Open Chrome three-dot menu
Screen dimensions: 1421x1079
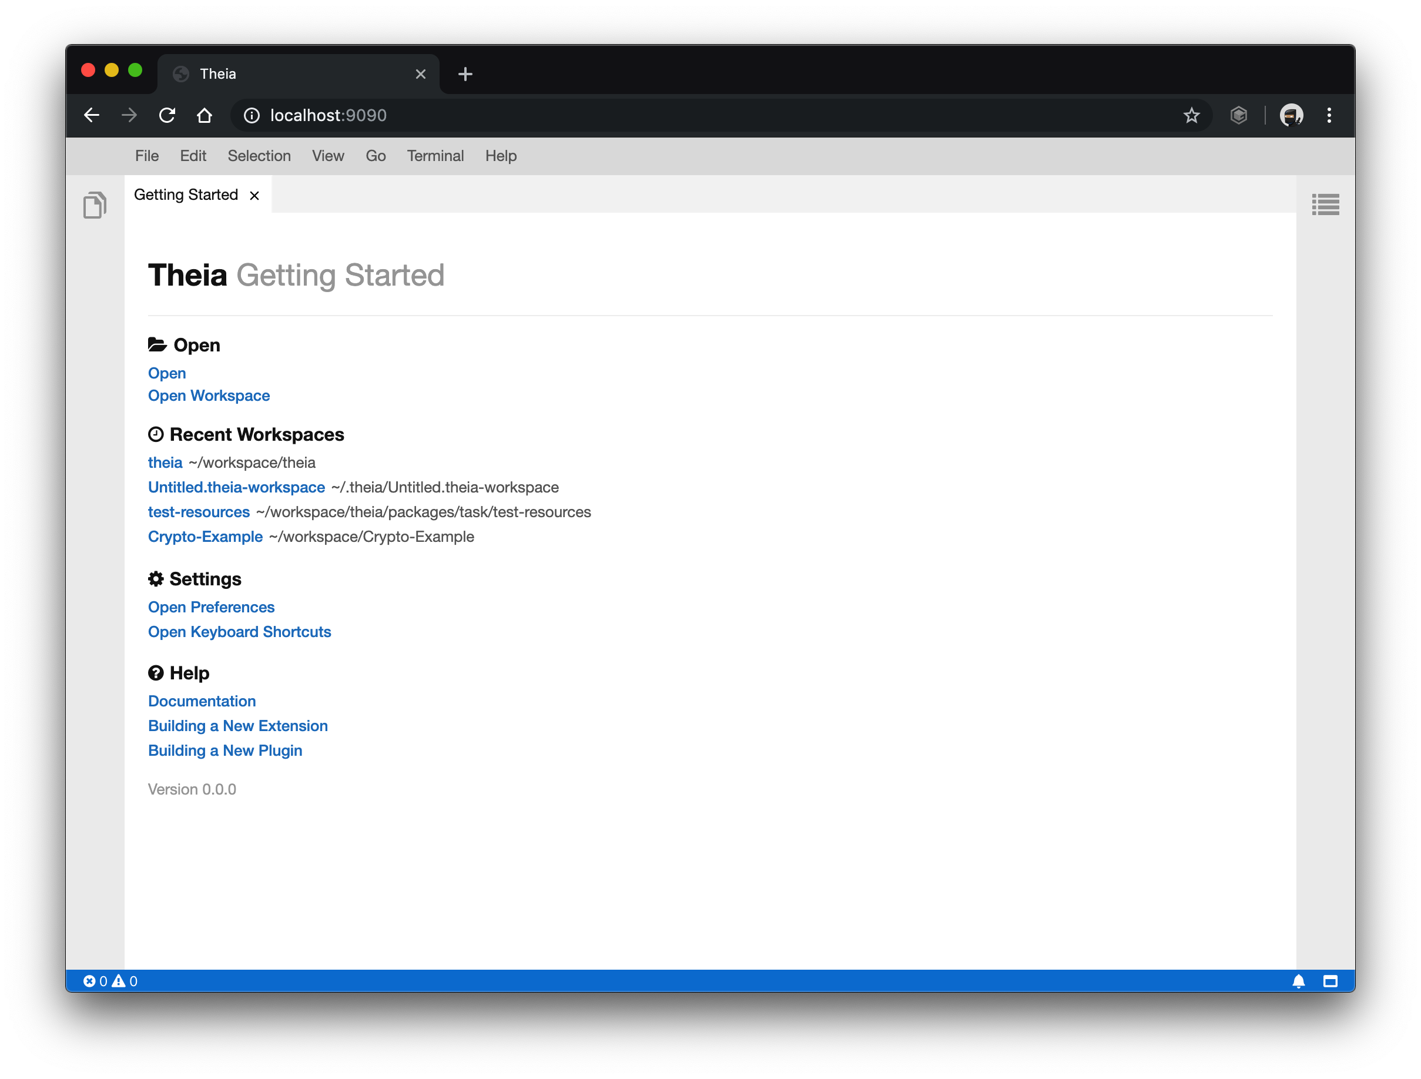click(x=1329, y=116)
